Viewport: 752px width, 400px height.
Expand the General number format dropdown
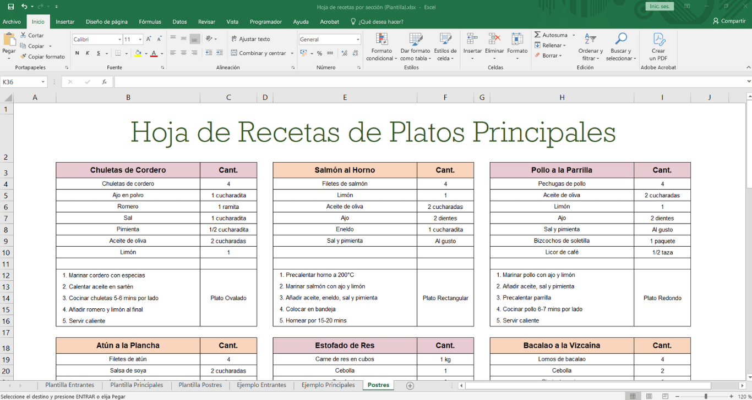point(358,40)
